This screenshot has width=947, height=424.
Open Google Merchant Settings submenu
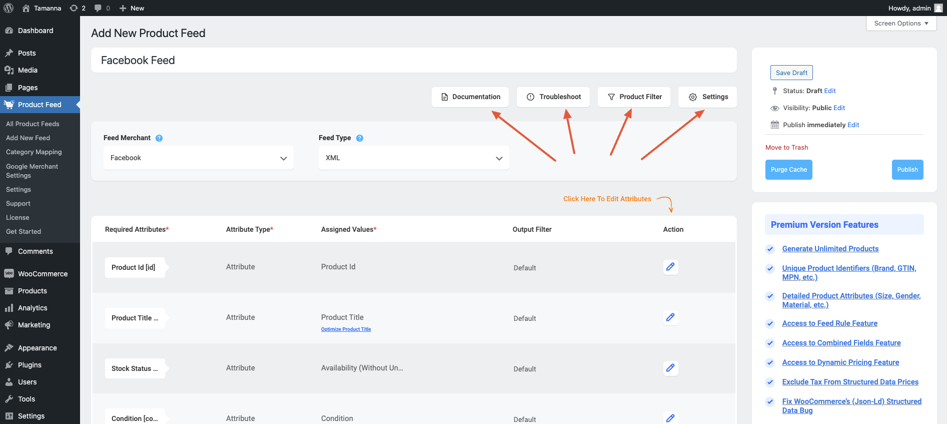point(32,171)
